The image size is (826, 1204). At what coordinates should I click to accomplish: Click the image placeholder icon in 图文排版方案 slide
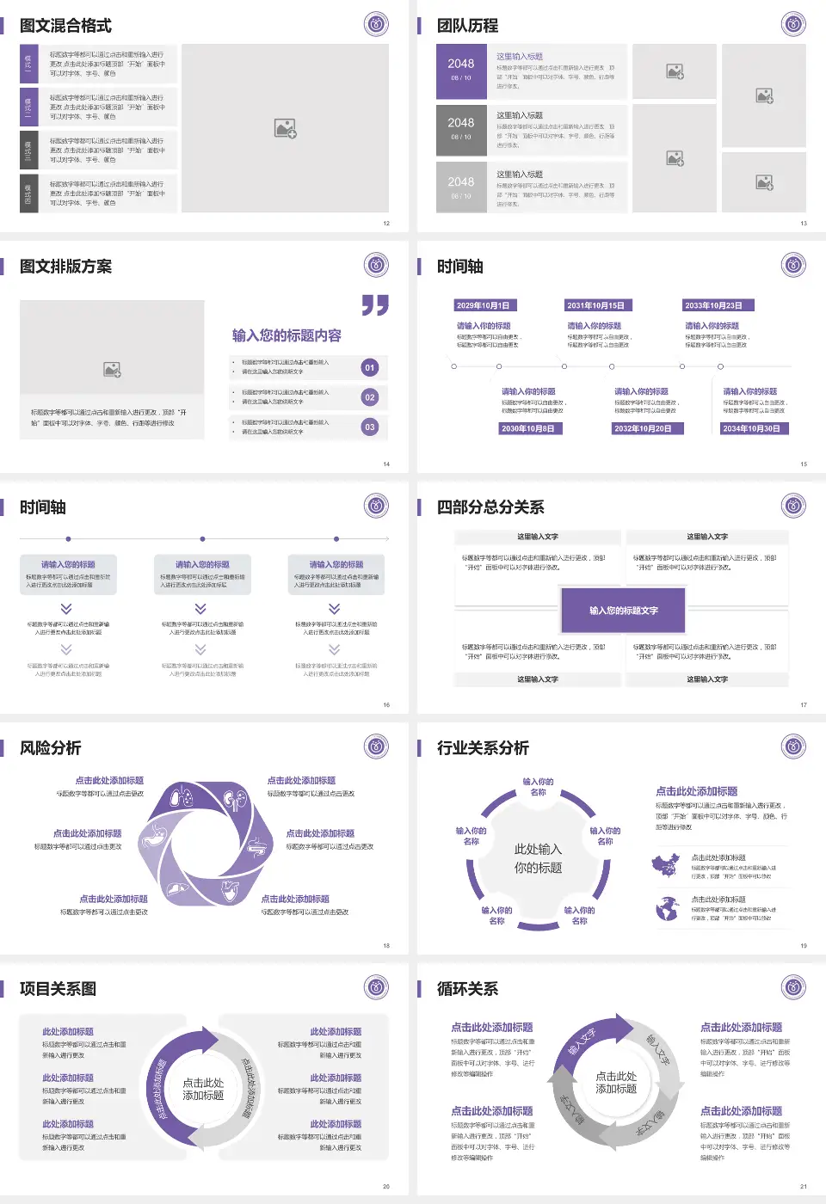112,370
